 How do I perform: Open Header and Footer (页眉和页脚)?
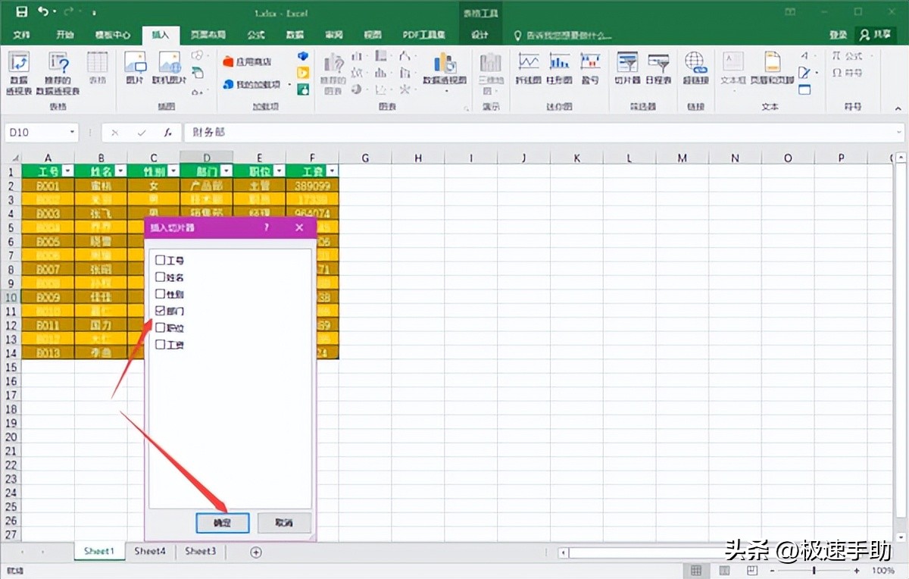[772, 68]
